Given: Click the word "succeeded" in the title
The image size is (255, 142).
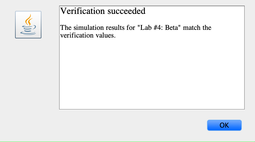Looking at the screenshot, I should (x=126, y=11).
